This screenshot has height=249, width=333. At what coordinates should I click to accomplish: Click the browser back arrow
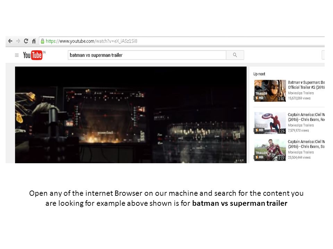(x=10, y=41)
